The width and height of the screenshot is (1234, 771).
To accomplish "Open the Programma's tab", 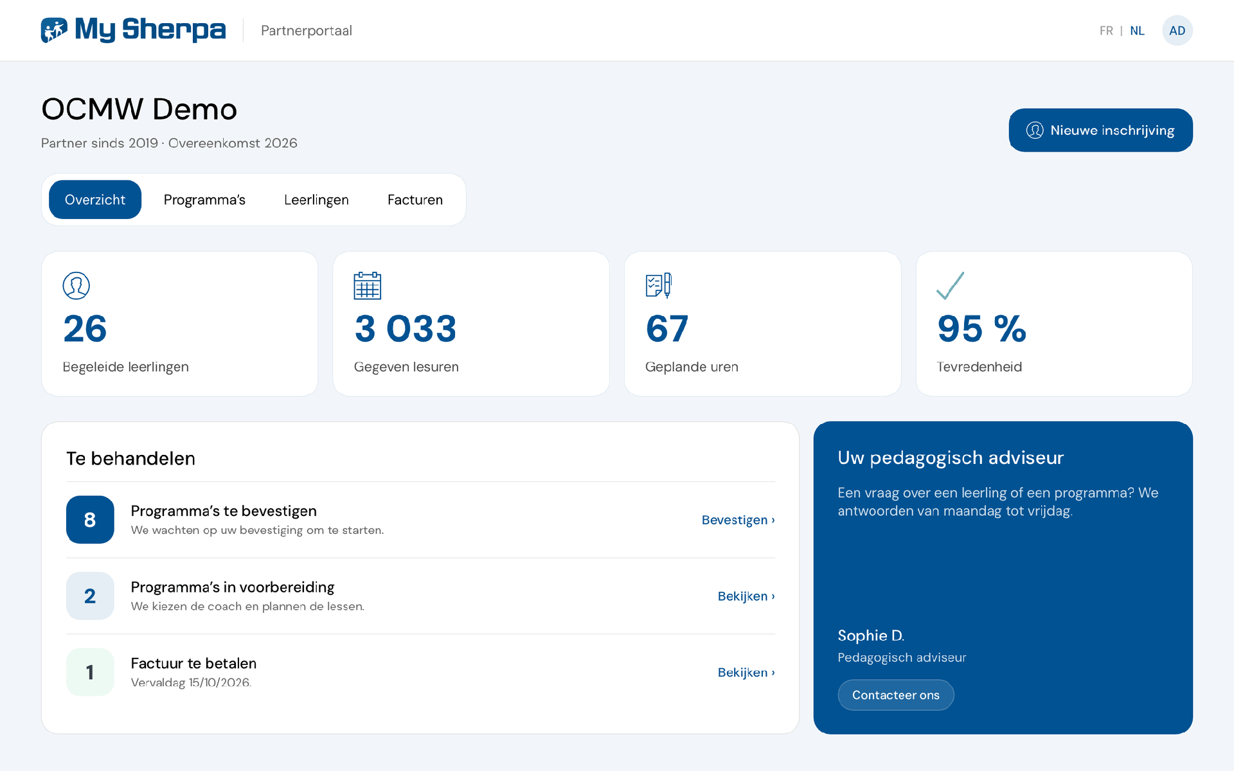I will click(x=204, y=200).
